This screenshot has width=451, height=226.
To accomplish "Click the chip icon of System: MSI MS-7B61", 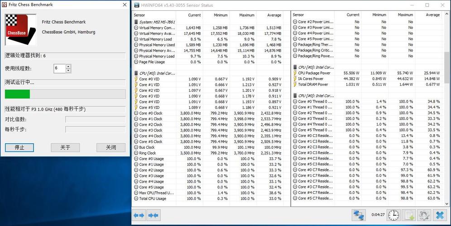I will tap(136, 22).
